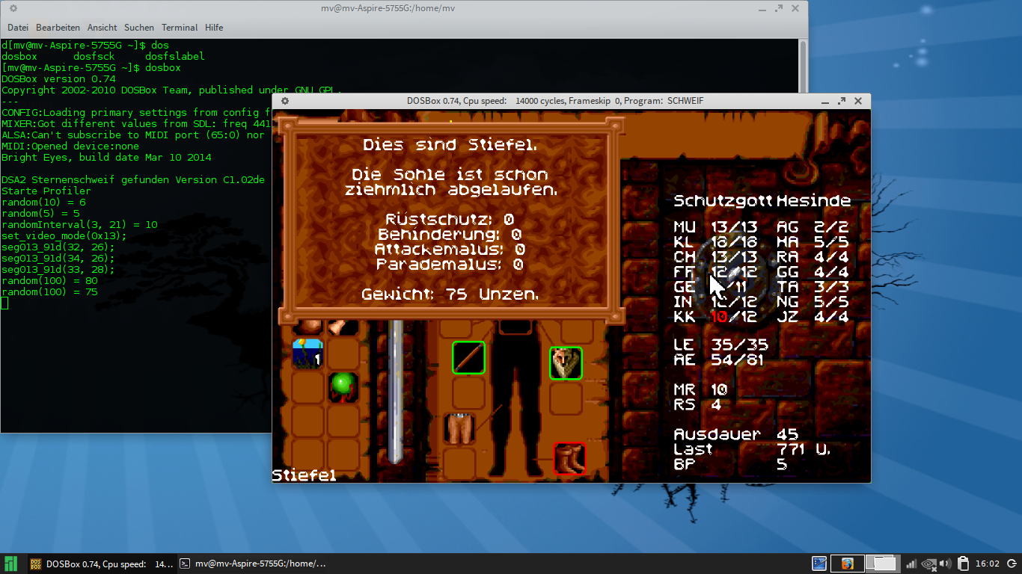
Task: Open the NVIDIA tray icon
Action: point(928,564)
